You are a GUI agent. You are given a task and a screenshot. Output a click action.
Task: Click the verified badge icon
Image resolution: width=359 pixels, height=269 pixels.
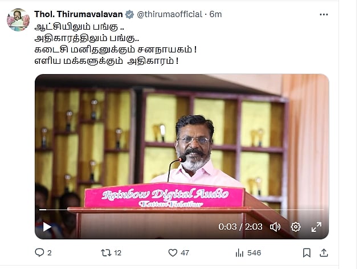click(129, 14)
